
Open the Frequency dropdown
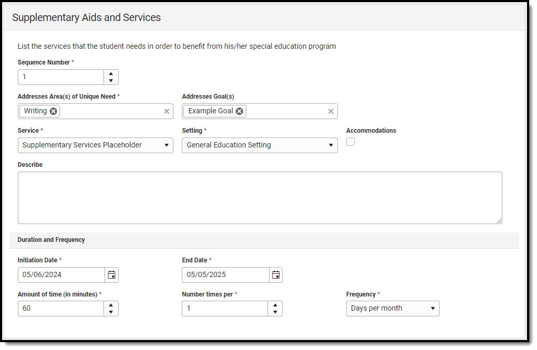393,309
